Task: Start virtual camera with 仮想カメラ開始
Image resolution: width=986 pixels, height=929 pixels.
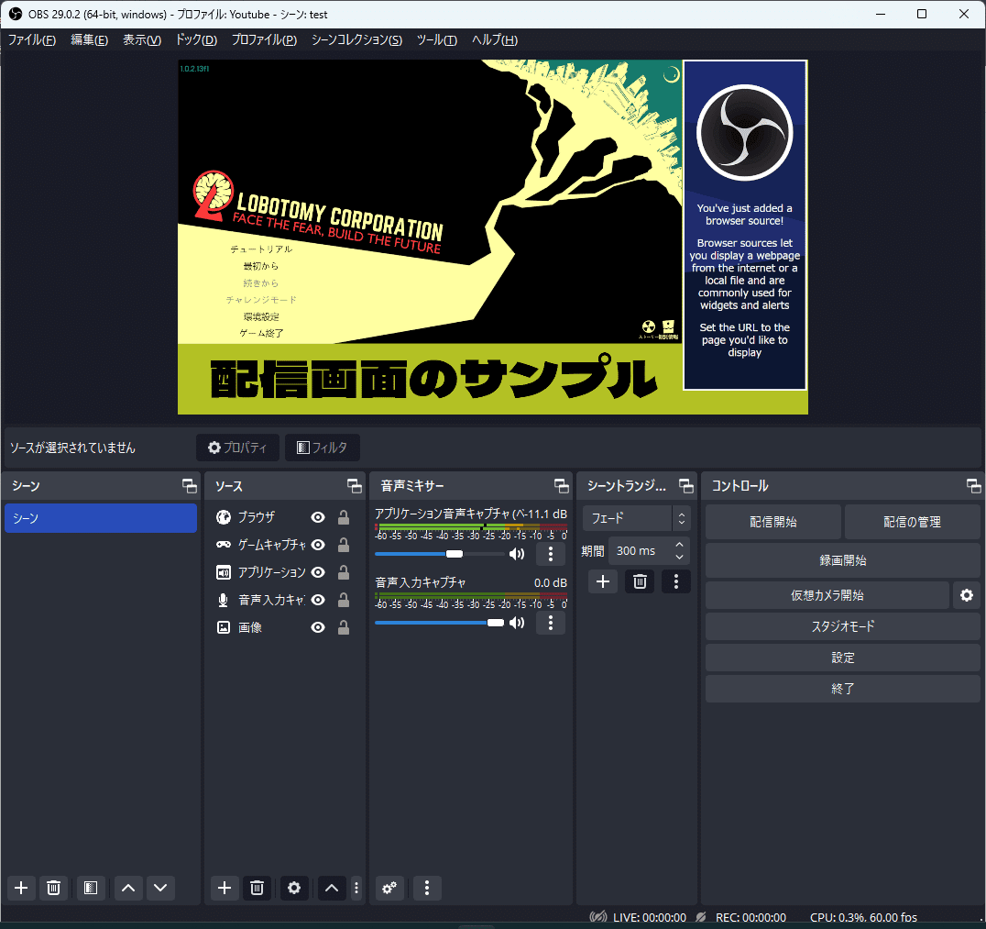Action: tap(827, 595)
